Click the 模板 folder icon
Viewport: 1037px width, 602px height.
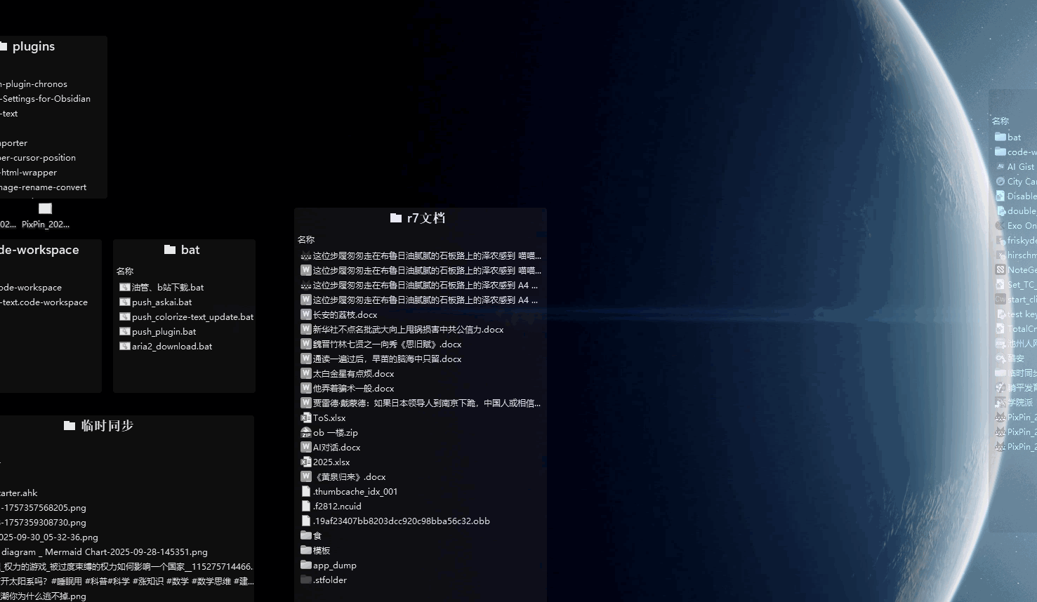305,550
